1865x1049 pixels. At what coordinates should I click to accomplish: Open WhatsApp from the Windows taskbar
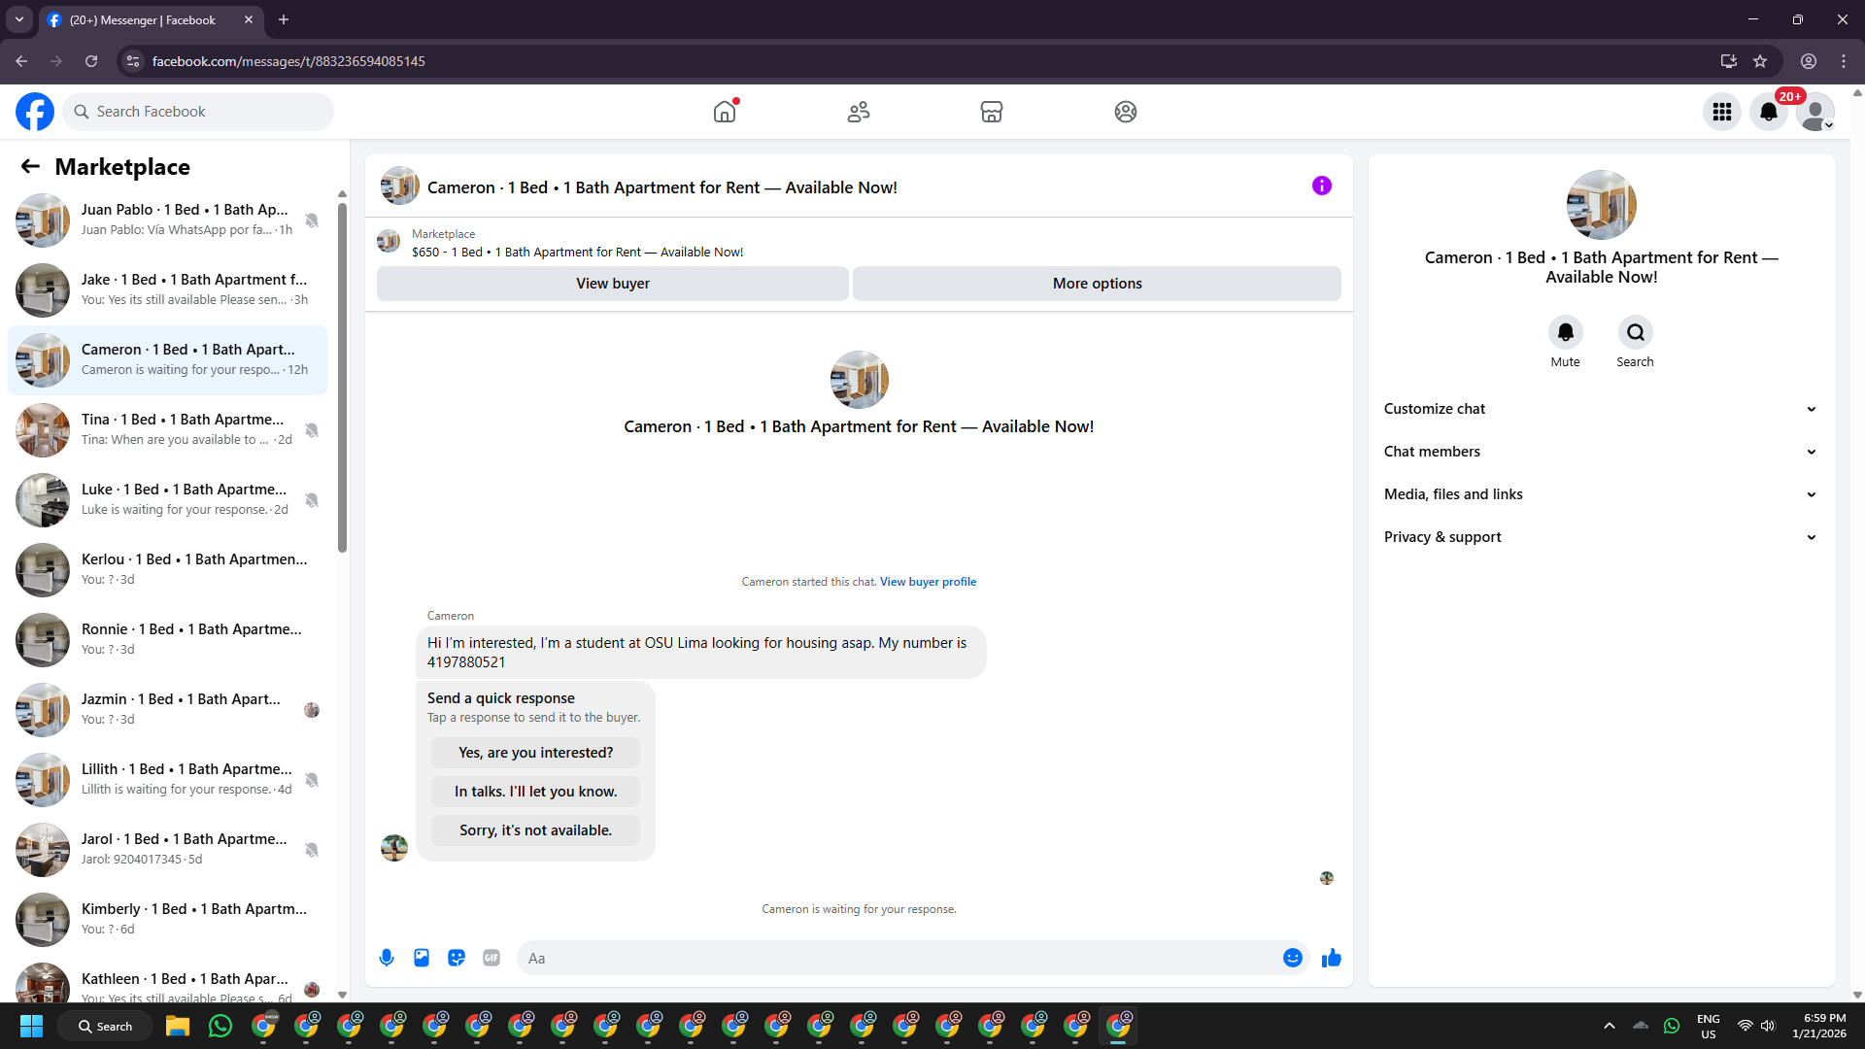[220, 1026]
